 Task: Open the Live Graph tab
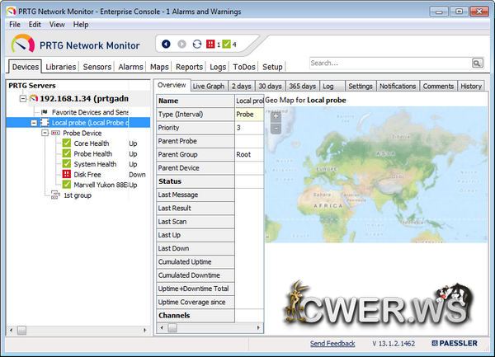coord(209,86)
